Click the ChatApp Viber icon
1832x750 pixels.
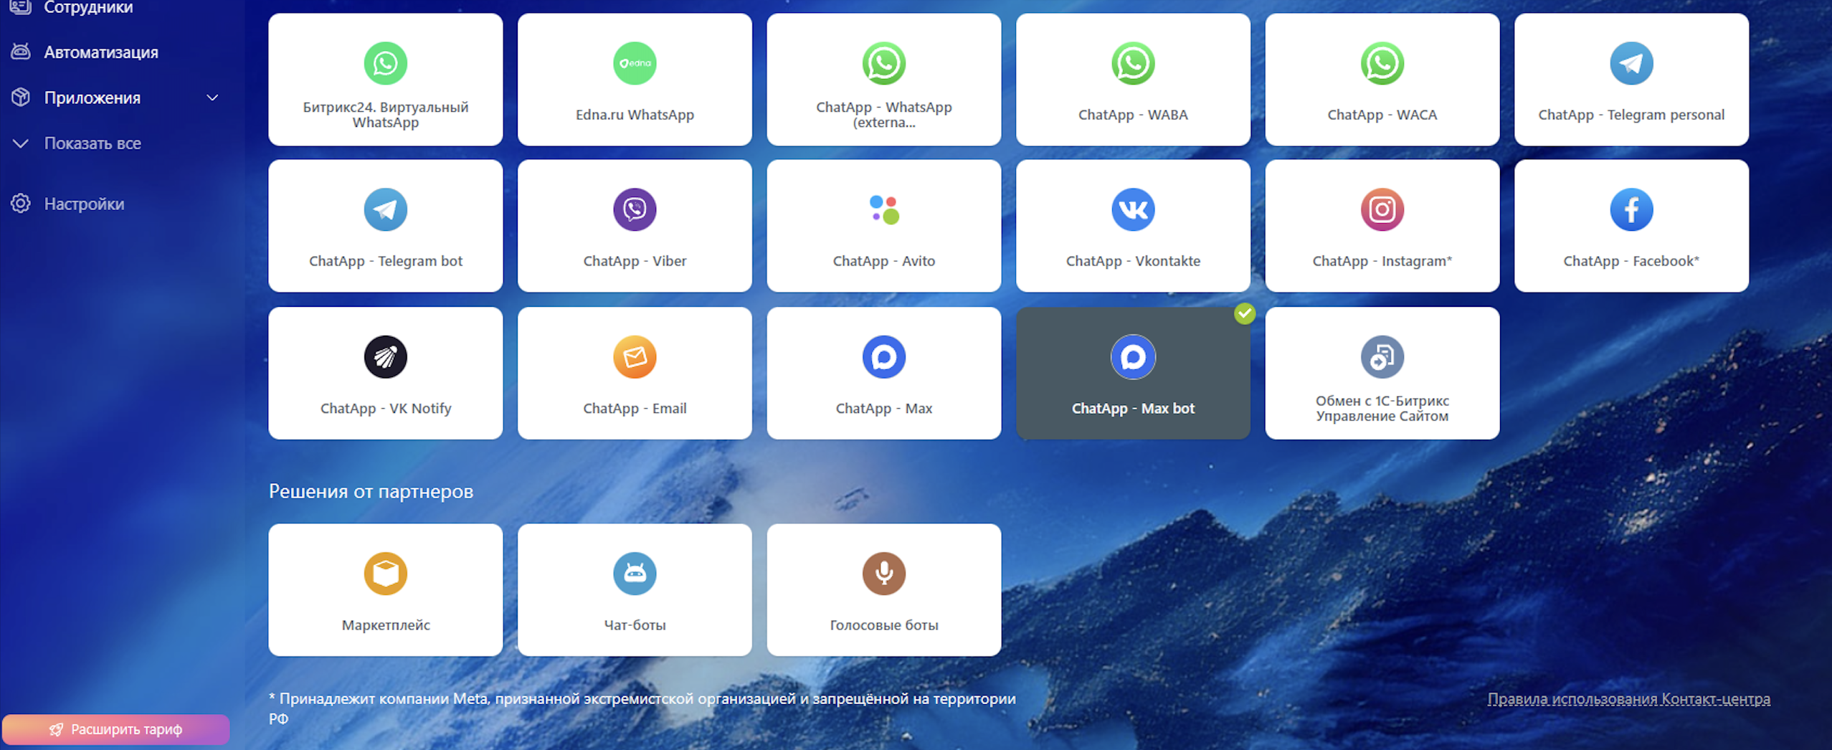pyautogui.click(x=635, y=210)
